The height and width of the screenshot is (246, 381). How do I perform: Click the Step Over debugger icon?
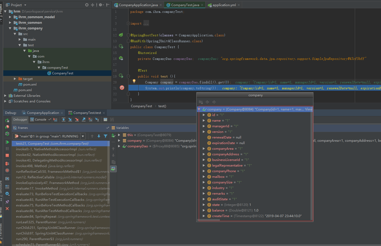click(x=64, y=120)
